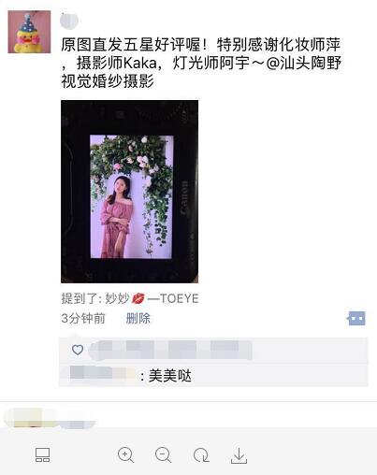Click the post text starting with 原图直发五星好评
This screenshot has width=377, height=475.
pos(201,63)
